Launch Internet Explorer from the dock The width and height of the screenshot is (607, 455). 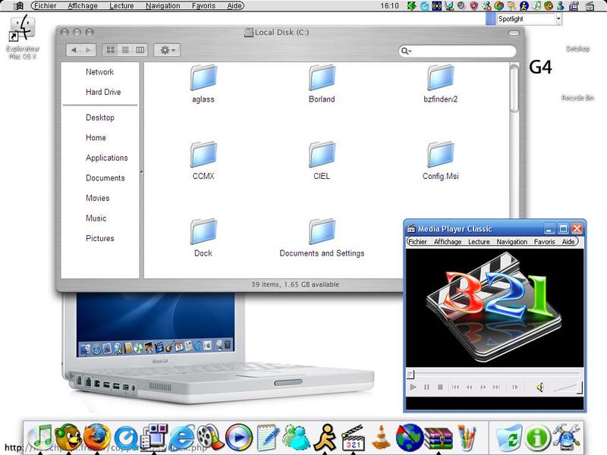[181, 438]
